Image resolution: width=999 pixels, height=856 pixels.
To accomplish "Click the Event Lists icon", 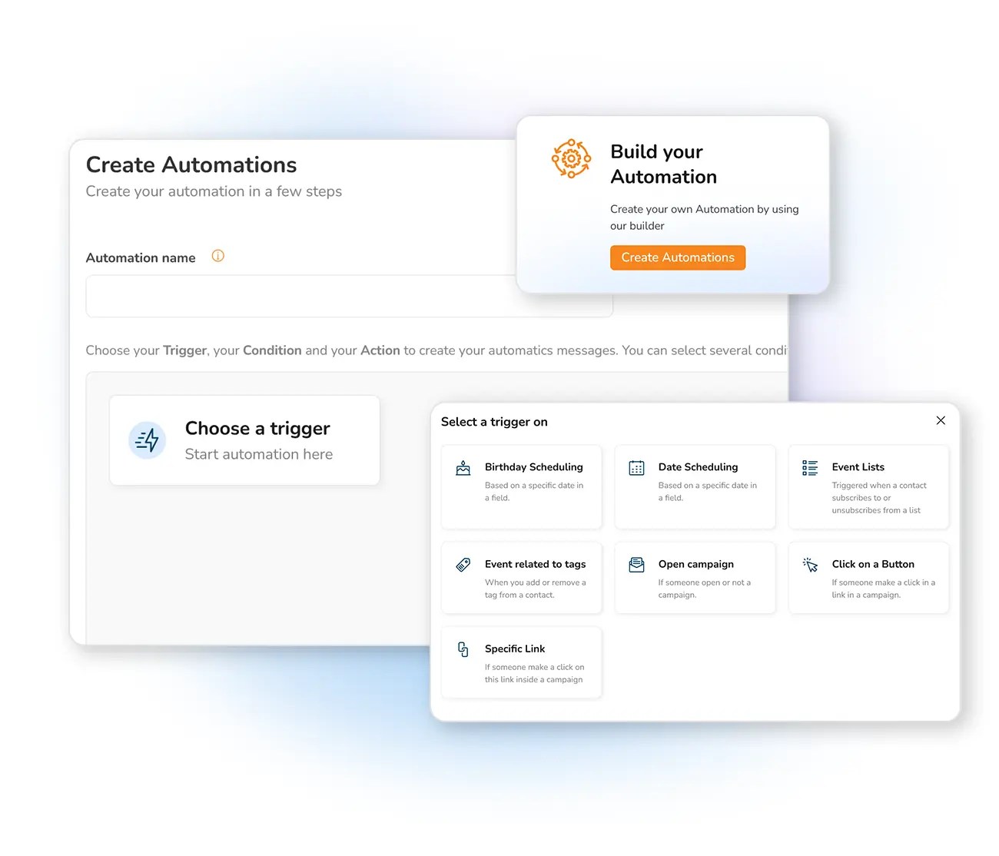I will [810, 468].
